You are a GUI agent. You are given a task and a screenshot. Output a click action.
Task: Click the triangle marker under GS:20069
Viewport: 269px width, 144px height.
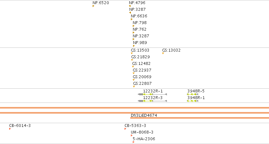pos(134,80)
